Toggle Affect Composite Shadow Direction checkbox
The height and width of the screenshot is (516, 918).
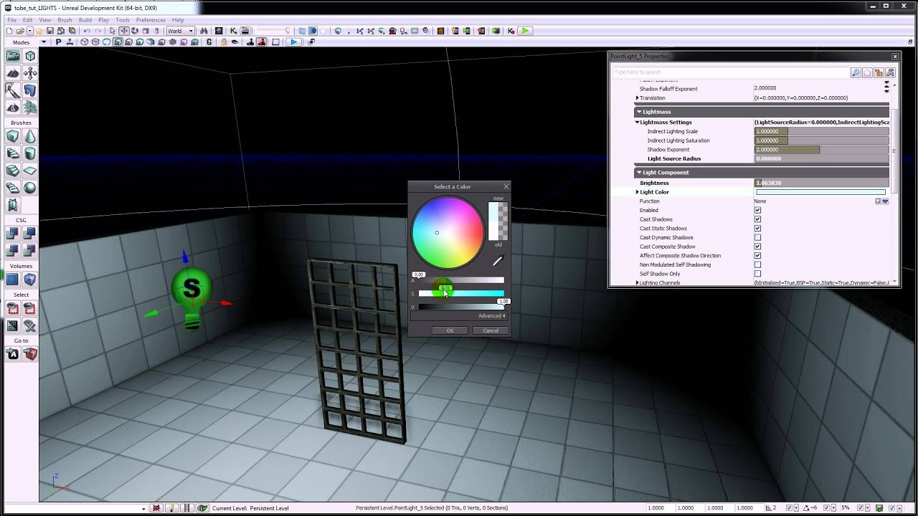click(757, 256)
